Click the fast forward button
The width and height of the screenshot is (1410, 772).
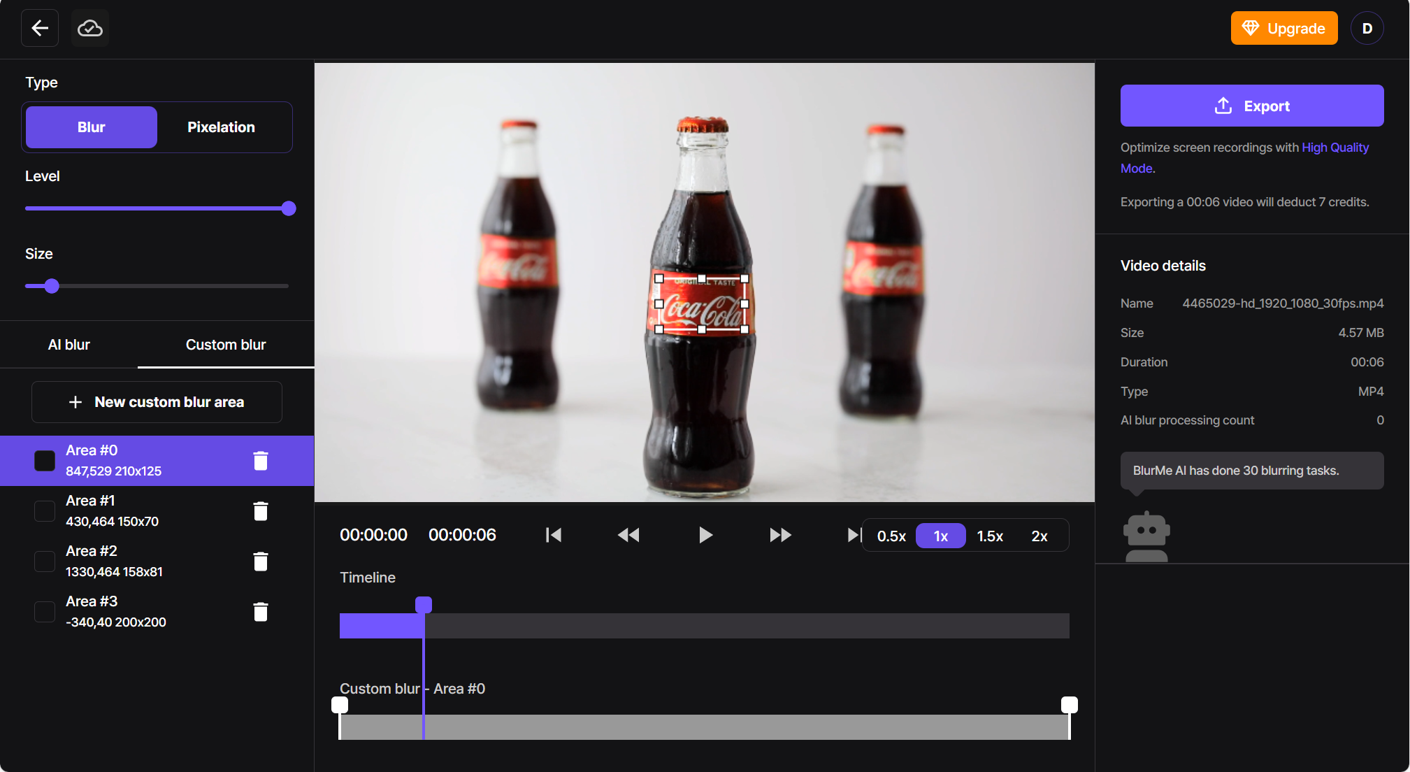pos(780,535)
